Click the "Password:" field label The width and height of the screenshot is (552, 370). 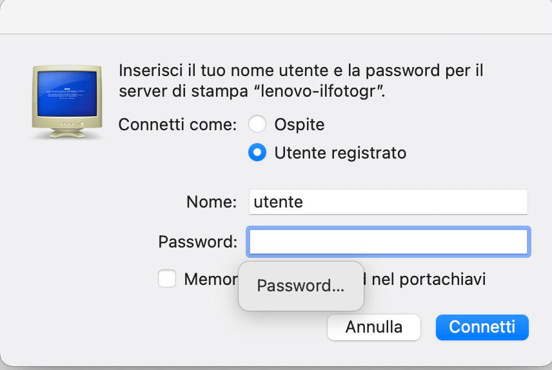[198, 242]
